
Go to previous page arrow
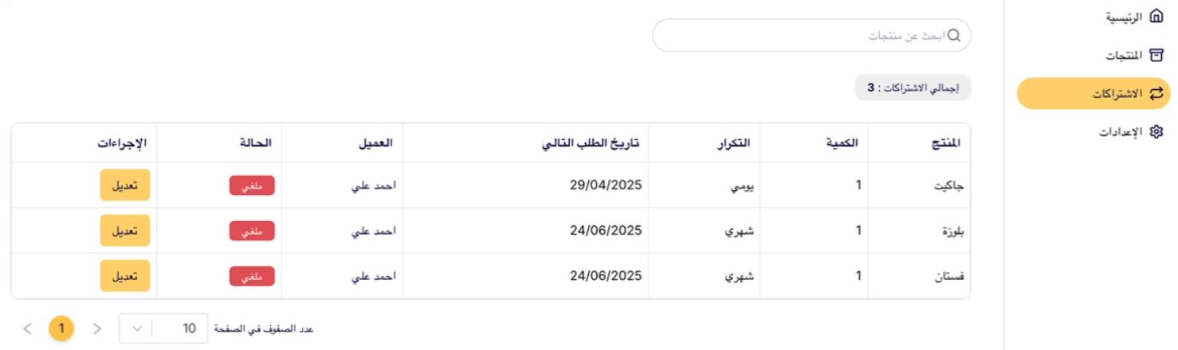[97, 328]
